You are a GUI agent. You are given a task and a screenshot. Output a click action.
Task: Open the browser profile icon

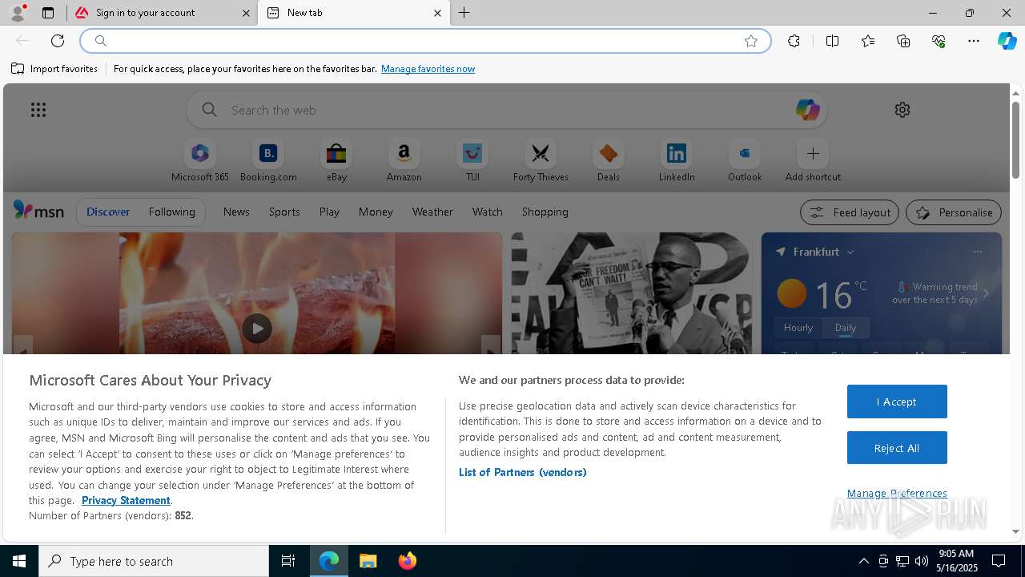[x=18, y=13]
